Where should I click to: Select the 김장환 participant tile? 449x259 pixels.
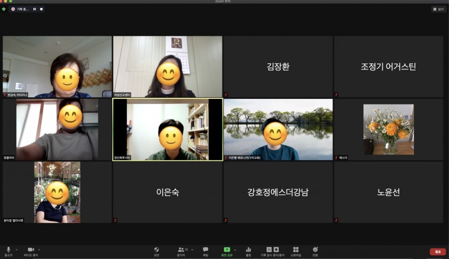(278, 67)
